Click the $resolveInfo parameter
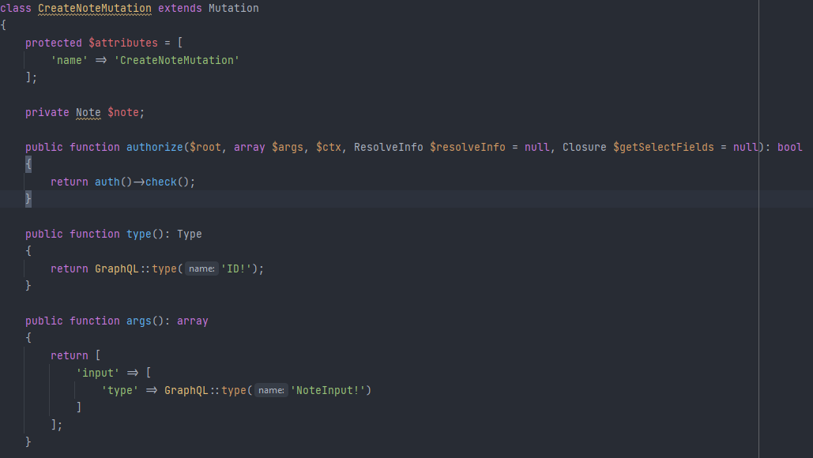813x458 pixels. pyautogui.click(x=467, y=147)
